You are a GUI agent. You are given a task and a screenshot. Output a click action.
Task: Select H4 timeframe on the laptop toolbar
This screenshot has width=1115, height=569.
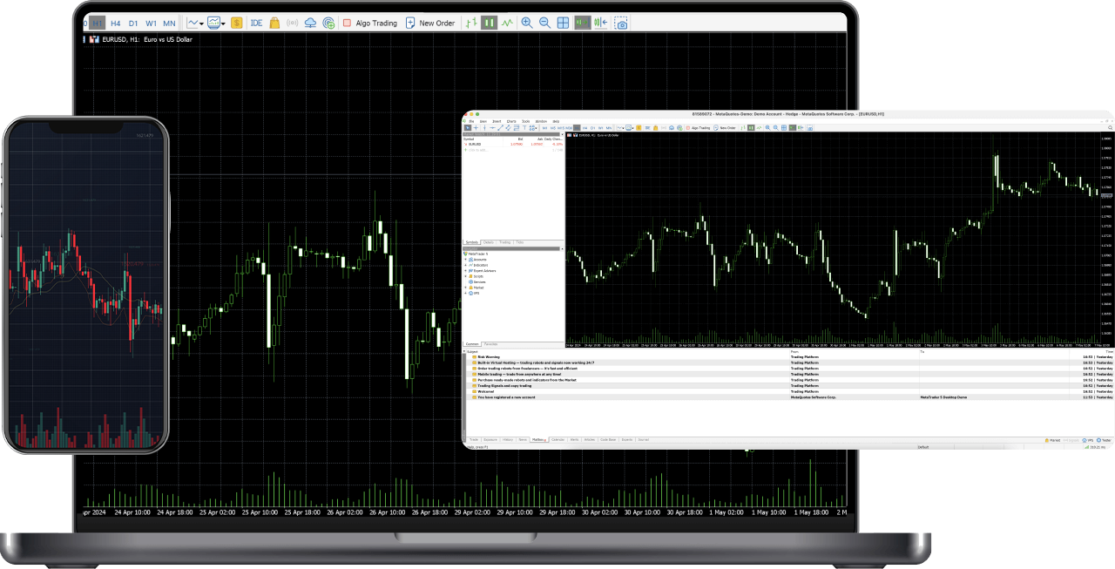coord(115,23)
